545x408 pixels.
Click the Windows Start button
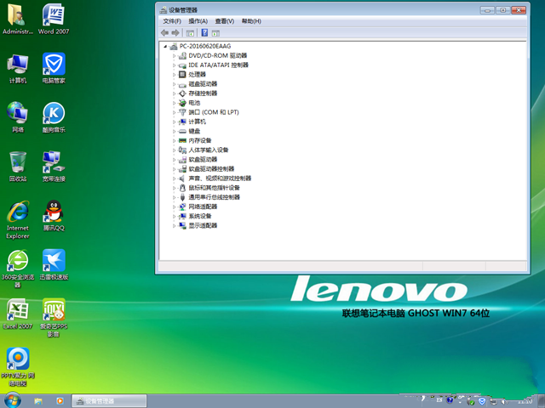[12, 400]
